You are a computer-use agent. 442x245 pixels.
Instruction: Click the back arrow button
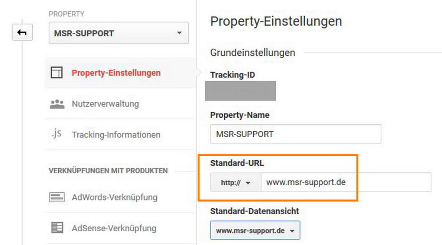tap(22, 33)
